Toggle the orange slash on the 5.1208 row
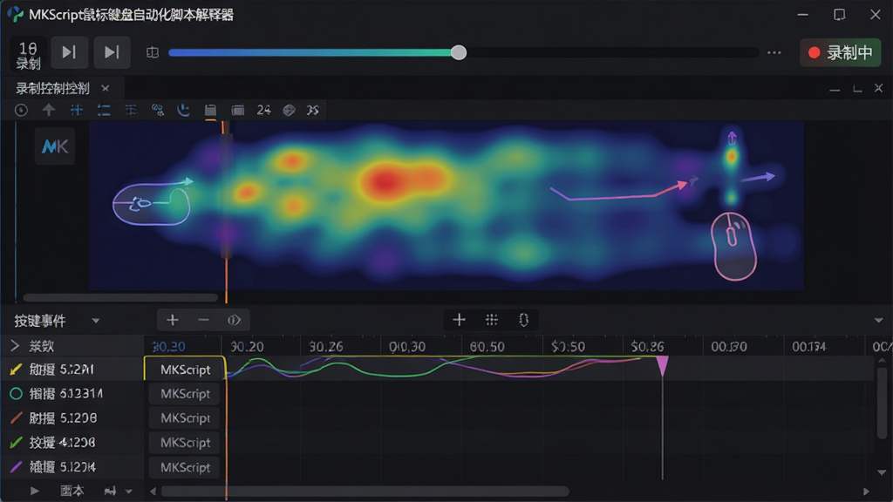The width and height of the screenshot is (893, 502). pyautogui.click(x=16, y=417)
